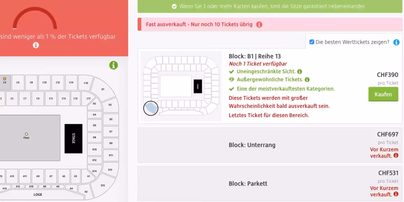404x202 pixels.
Task: Click the mini stadium map thumbnail
Action: (x=181, y=86)
